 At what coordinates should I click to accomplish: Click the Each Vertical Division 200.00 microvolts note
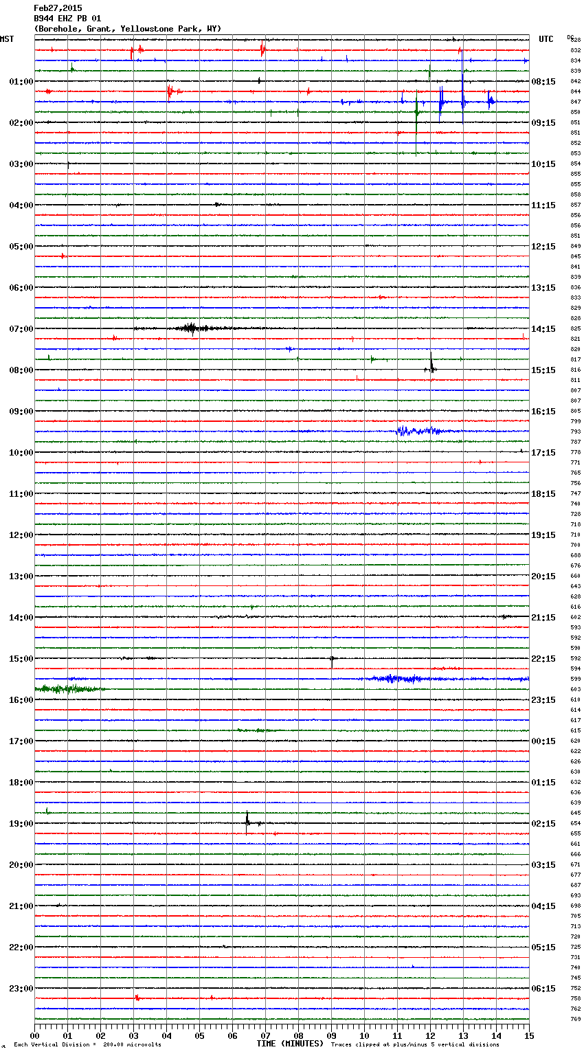click(x=87, y=1045)
